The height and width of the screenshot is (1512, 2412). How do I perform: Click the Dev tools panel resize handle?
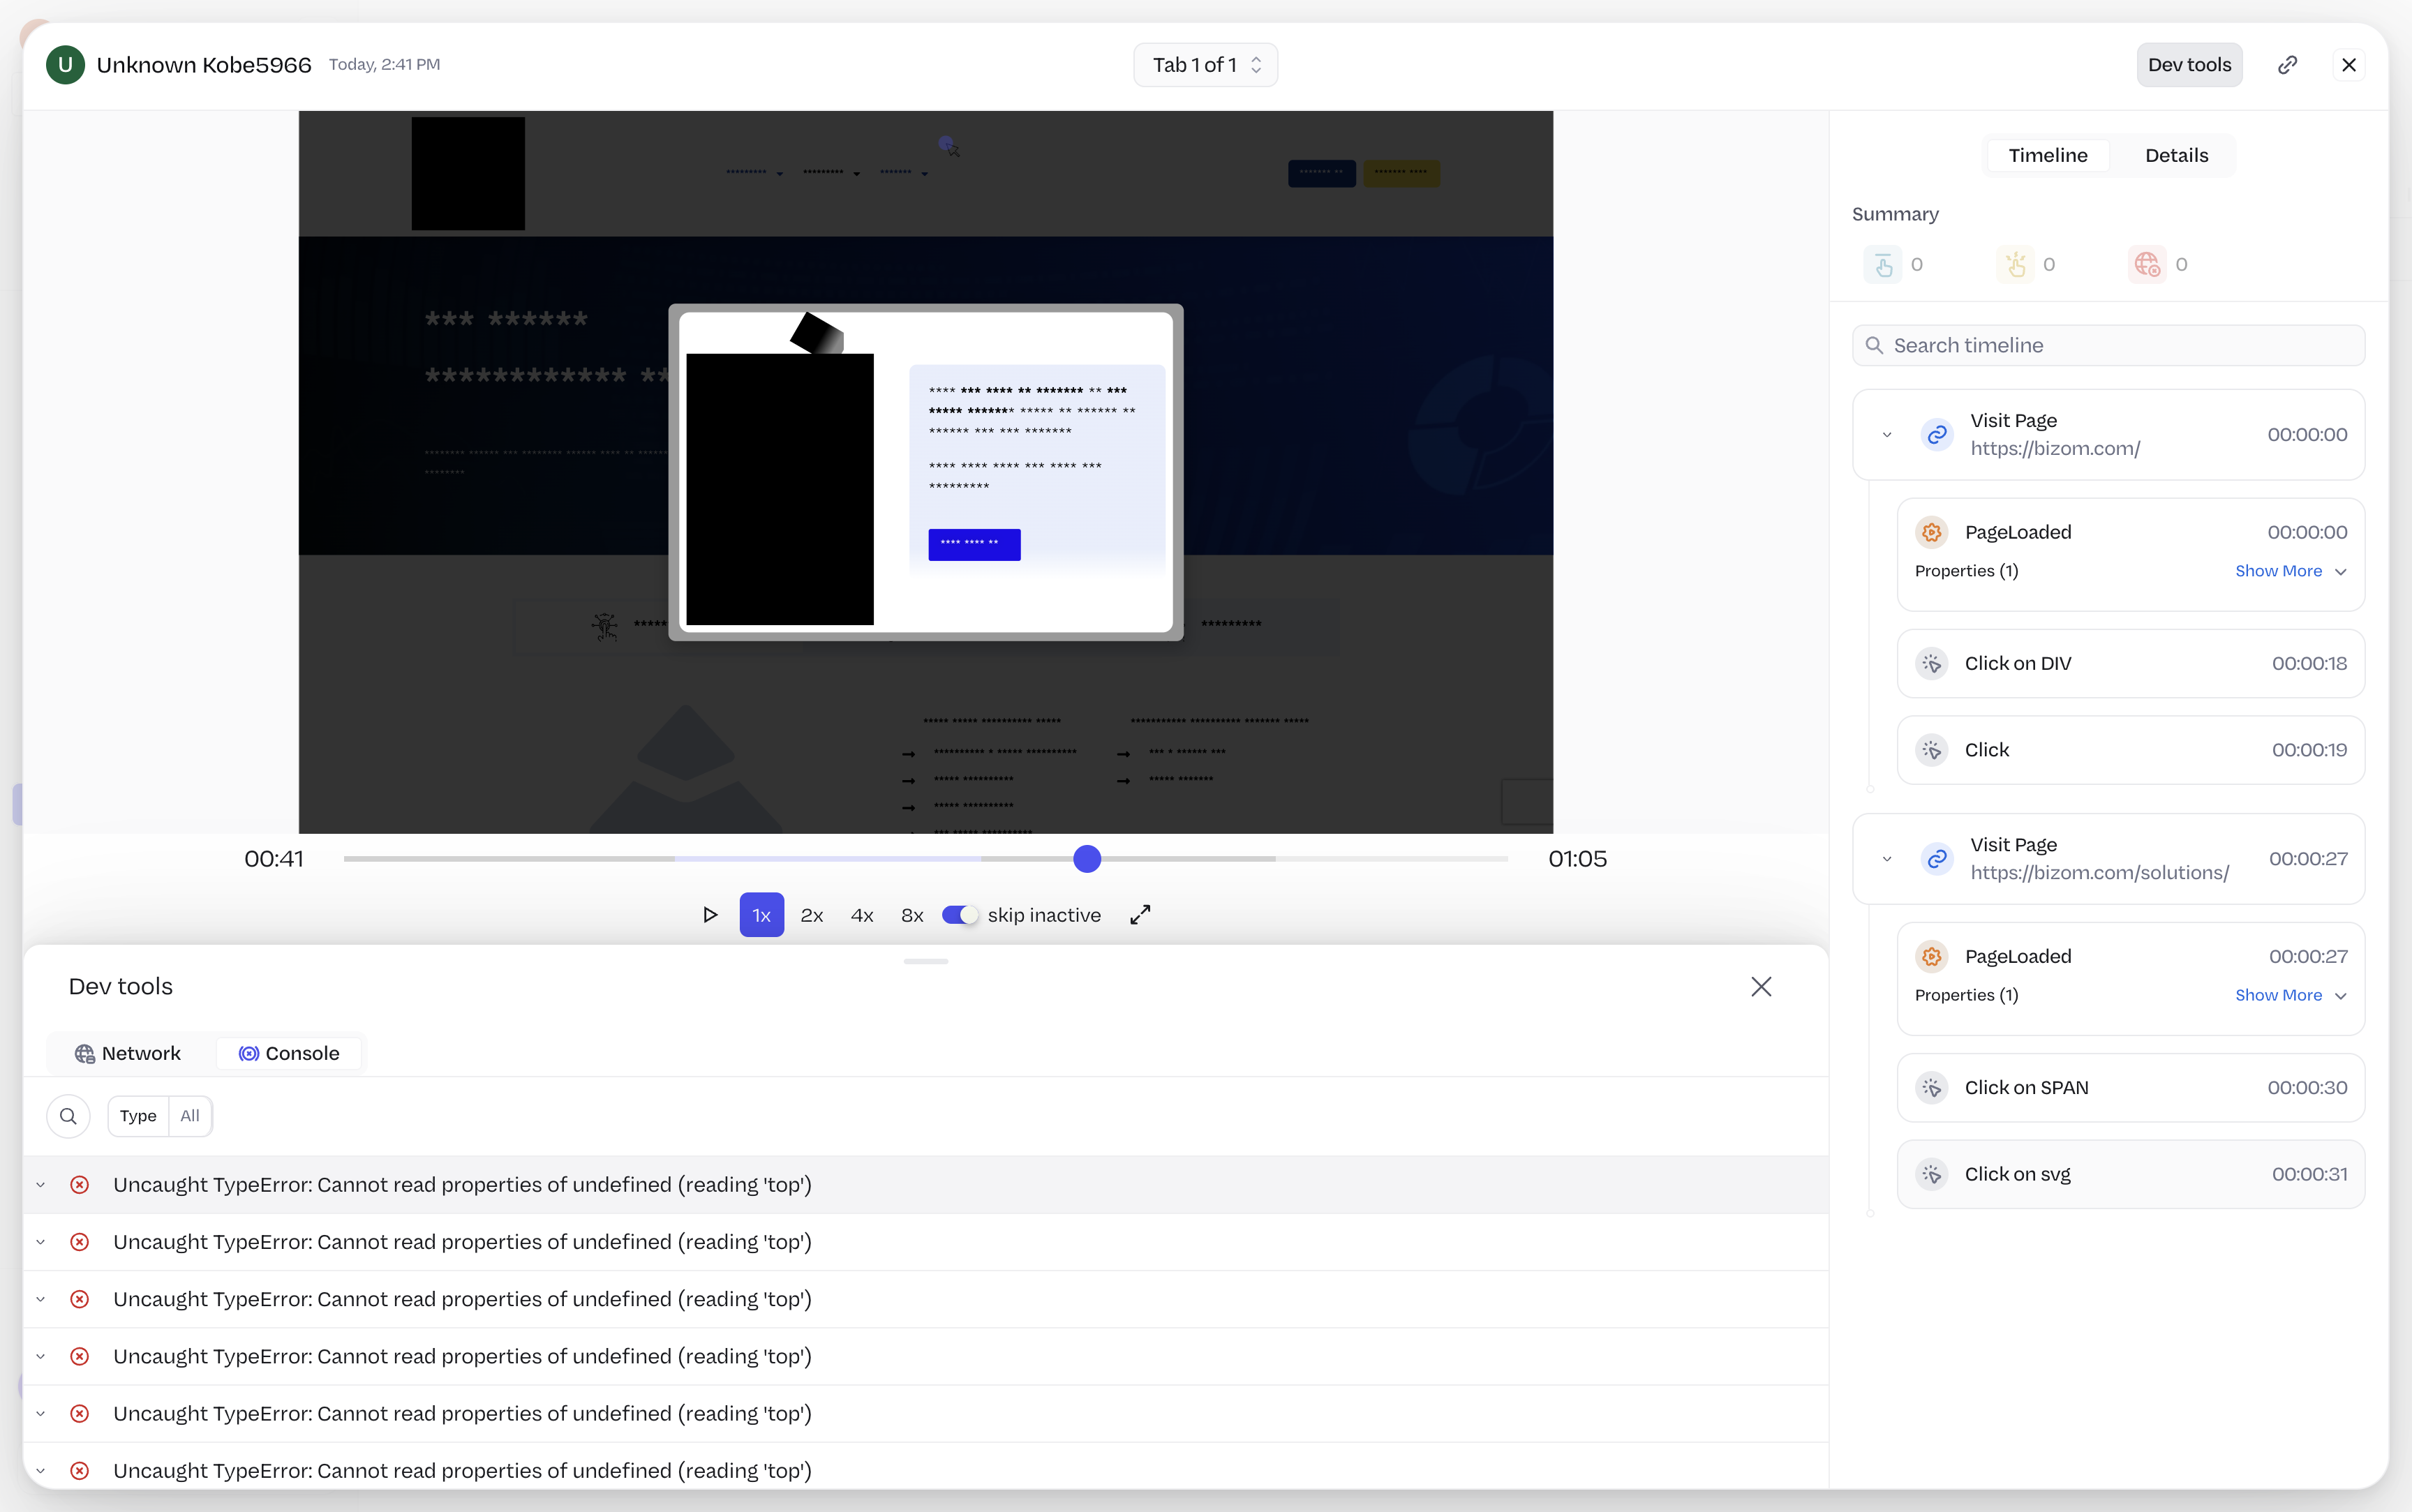(x=925, y=961)
